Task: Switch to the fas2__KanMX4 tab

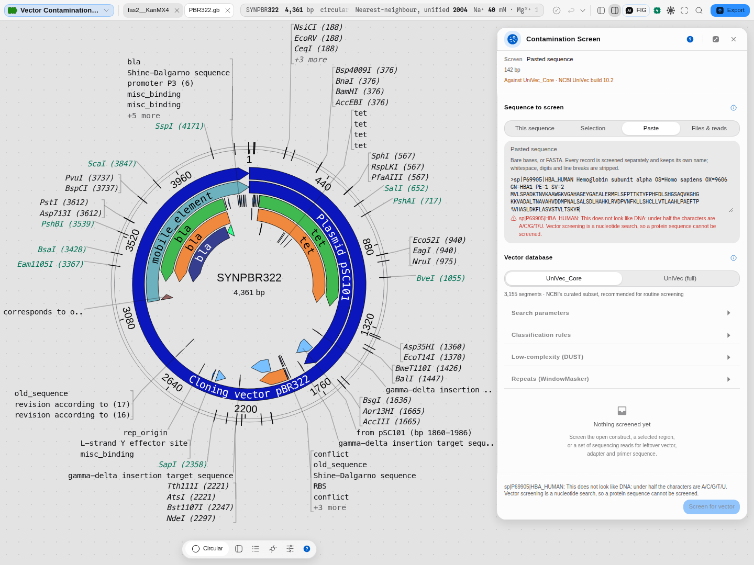Action: click(x=148, y=10)
